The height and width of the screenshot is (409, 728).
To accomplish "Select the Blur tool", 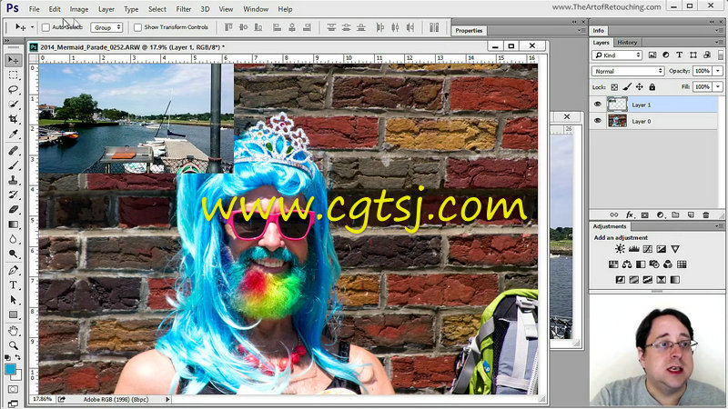I will coord(13,239).
